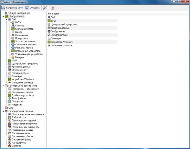Select Процессы in the tree
The width and height of the screenshot is (190, 149).
coord(17,101)
